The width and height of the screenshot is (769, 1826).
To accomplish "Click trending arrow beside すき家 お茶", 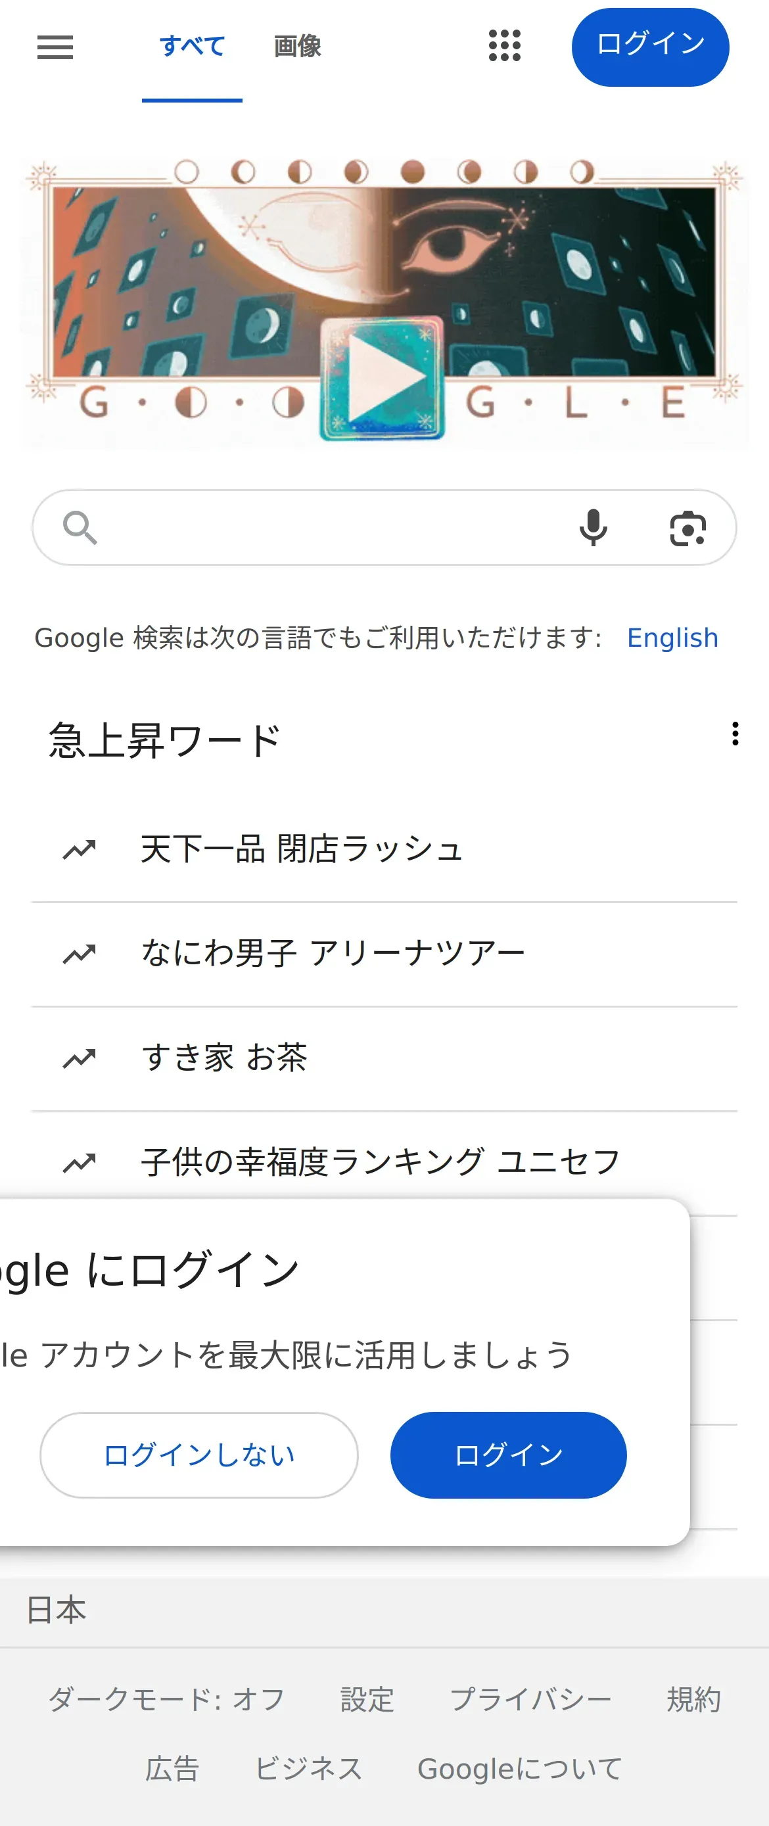I will click(80, 1058).
